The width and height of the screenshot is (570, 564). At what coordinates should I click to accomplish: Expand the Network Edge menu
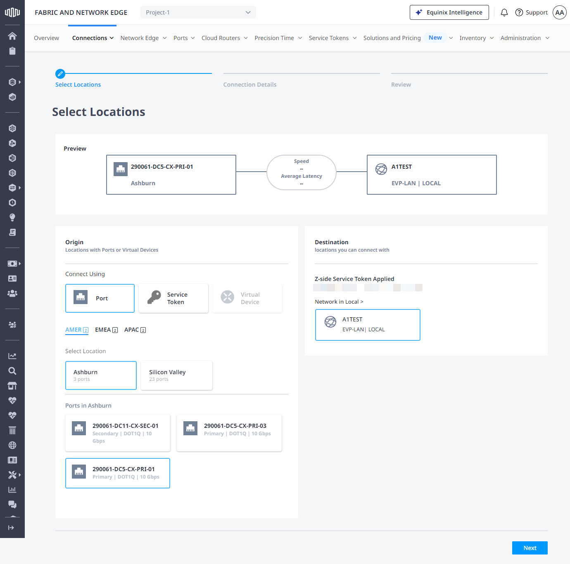click(143, 38)
